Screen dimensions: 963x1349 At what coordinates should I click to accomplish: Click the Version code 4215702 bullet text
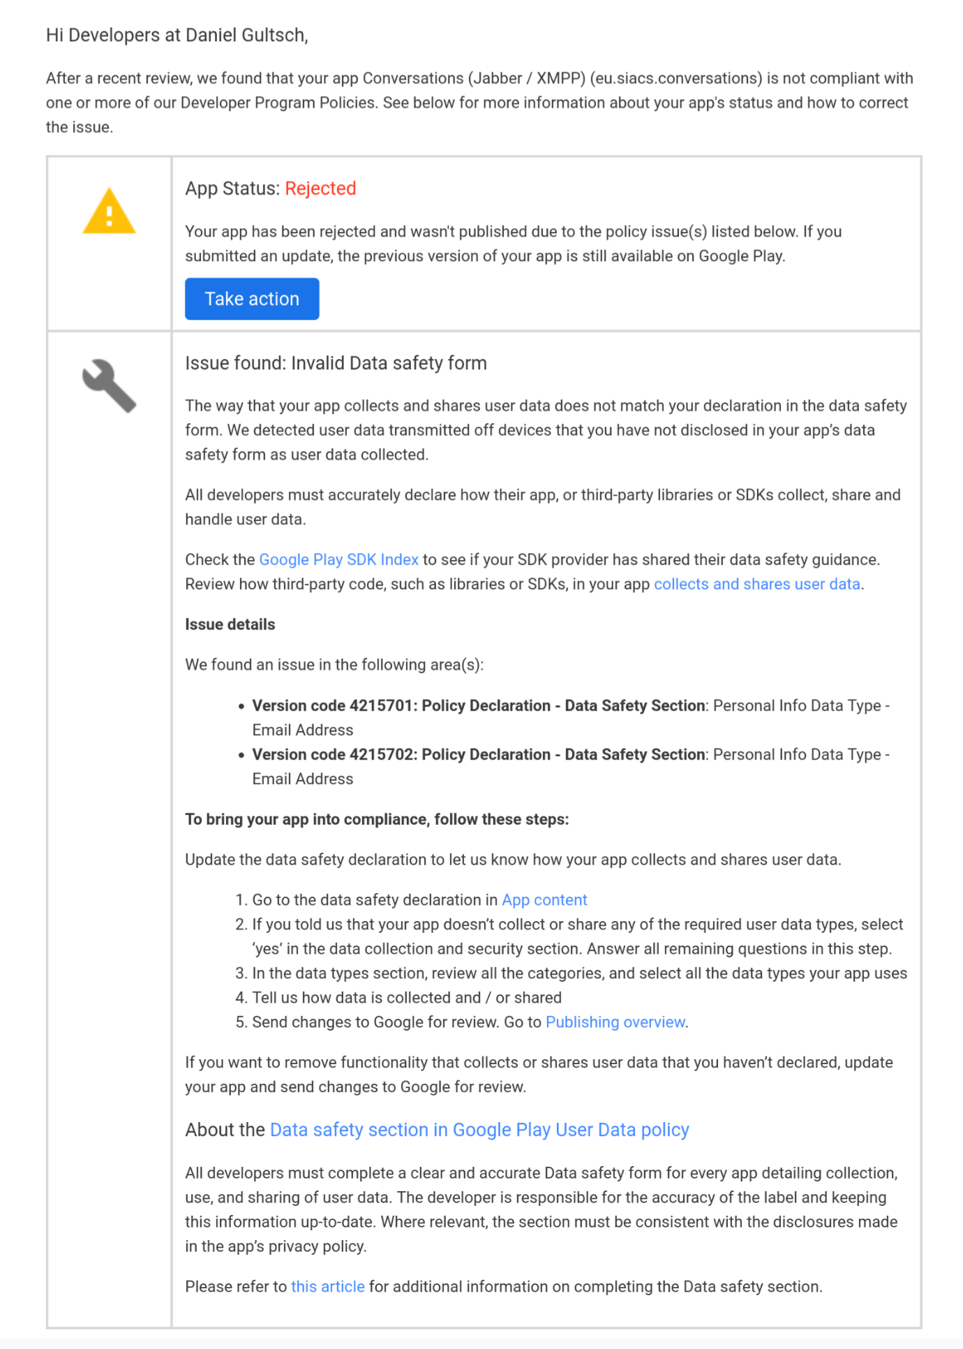point(478,755)
